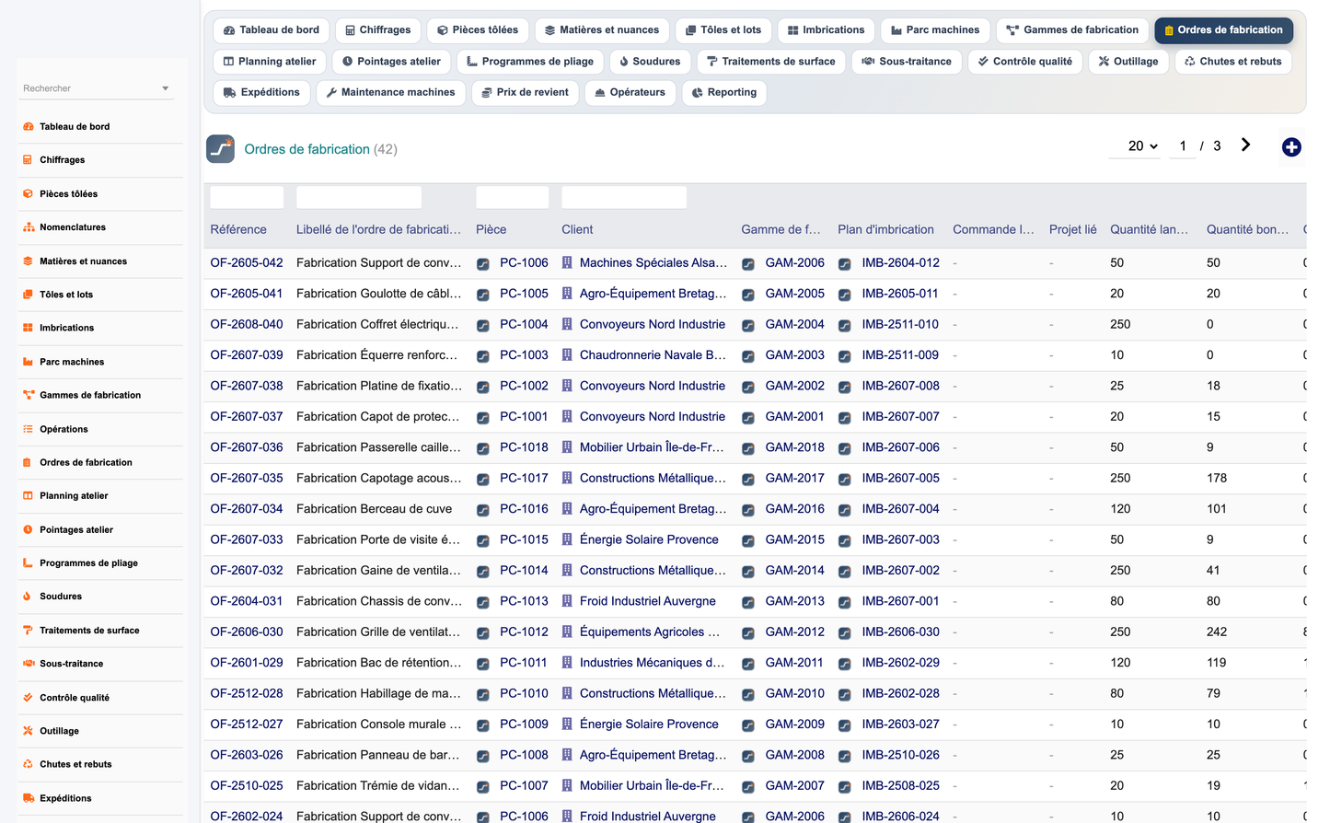This screenshot has height=823, width=1330.
Task: Switch to Programmes de pliage tab
Action: click(x=530, y=62)
